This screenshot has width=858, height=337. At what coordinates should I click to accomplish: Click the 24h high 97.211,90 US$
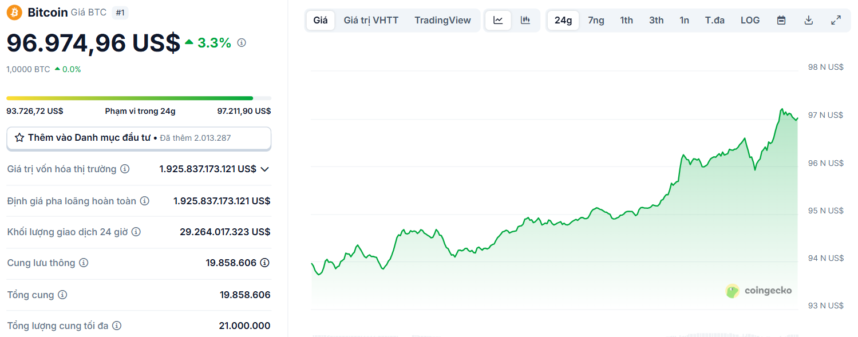pos(244,111)
